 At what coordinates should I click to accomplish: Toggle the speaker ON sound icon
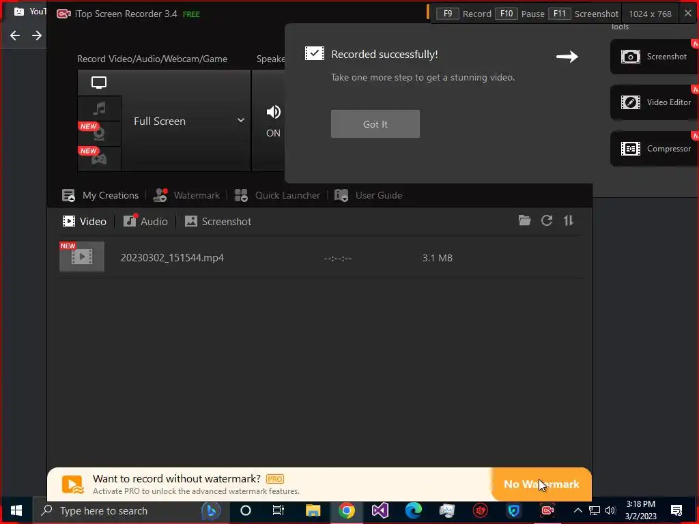click(273, 112)
